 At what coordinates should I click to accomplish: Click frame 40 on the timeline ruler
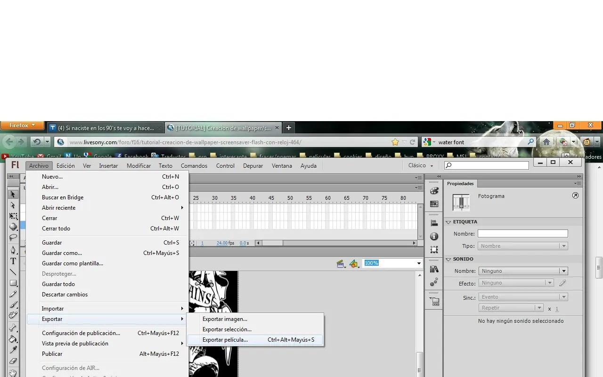pyautogui.click(x=253, y=198)
